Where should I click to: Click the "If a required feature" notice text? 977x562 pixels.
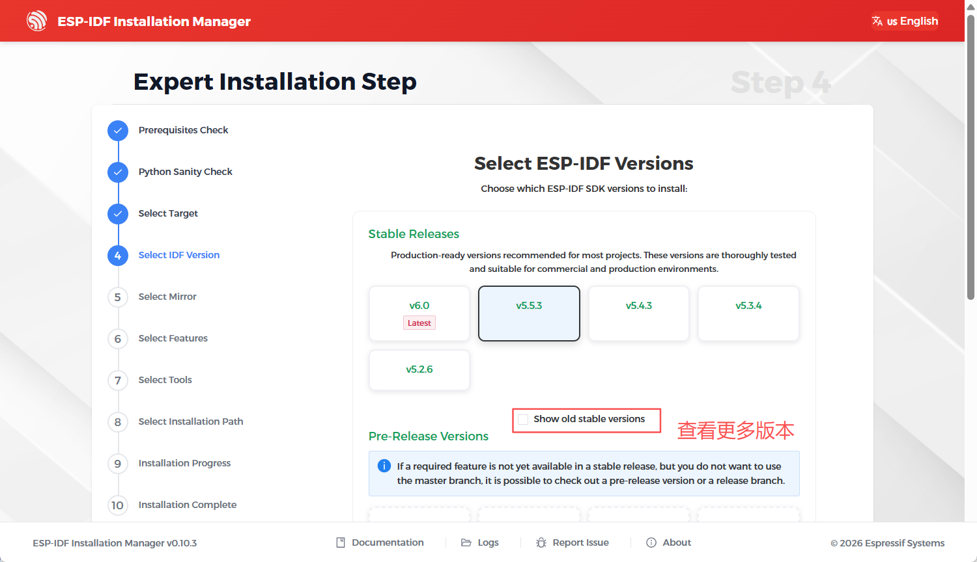pos(591,474)
